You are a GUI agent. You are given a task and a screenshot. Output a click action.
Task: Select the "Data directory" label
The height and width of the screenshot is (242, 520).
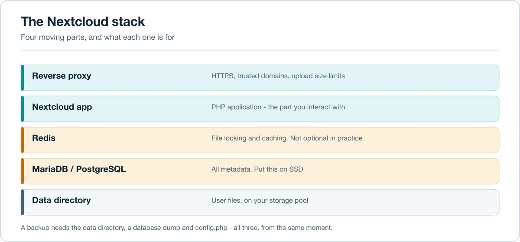[62, 201]
